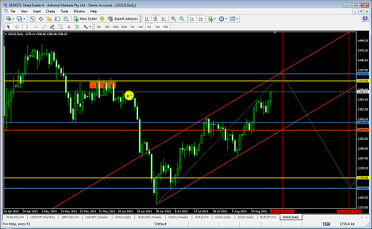Expand the Indicators dropdown arrow

215,18
